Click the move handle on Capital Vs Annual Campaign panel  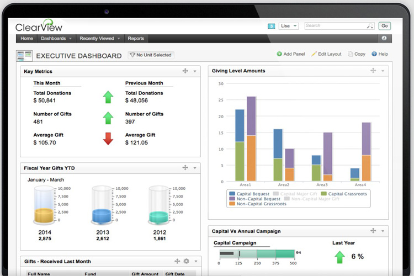[373, 231]
